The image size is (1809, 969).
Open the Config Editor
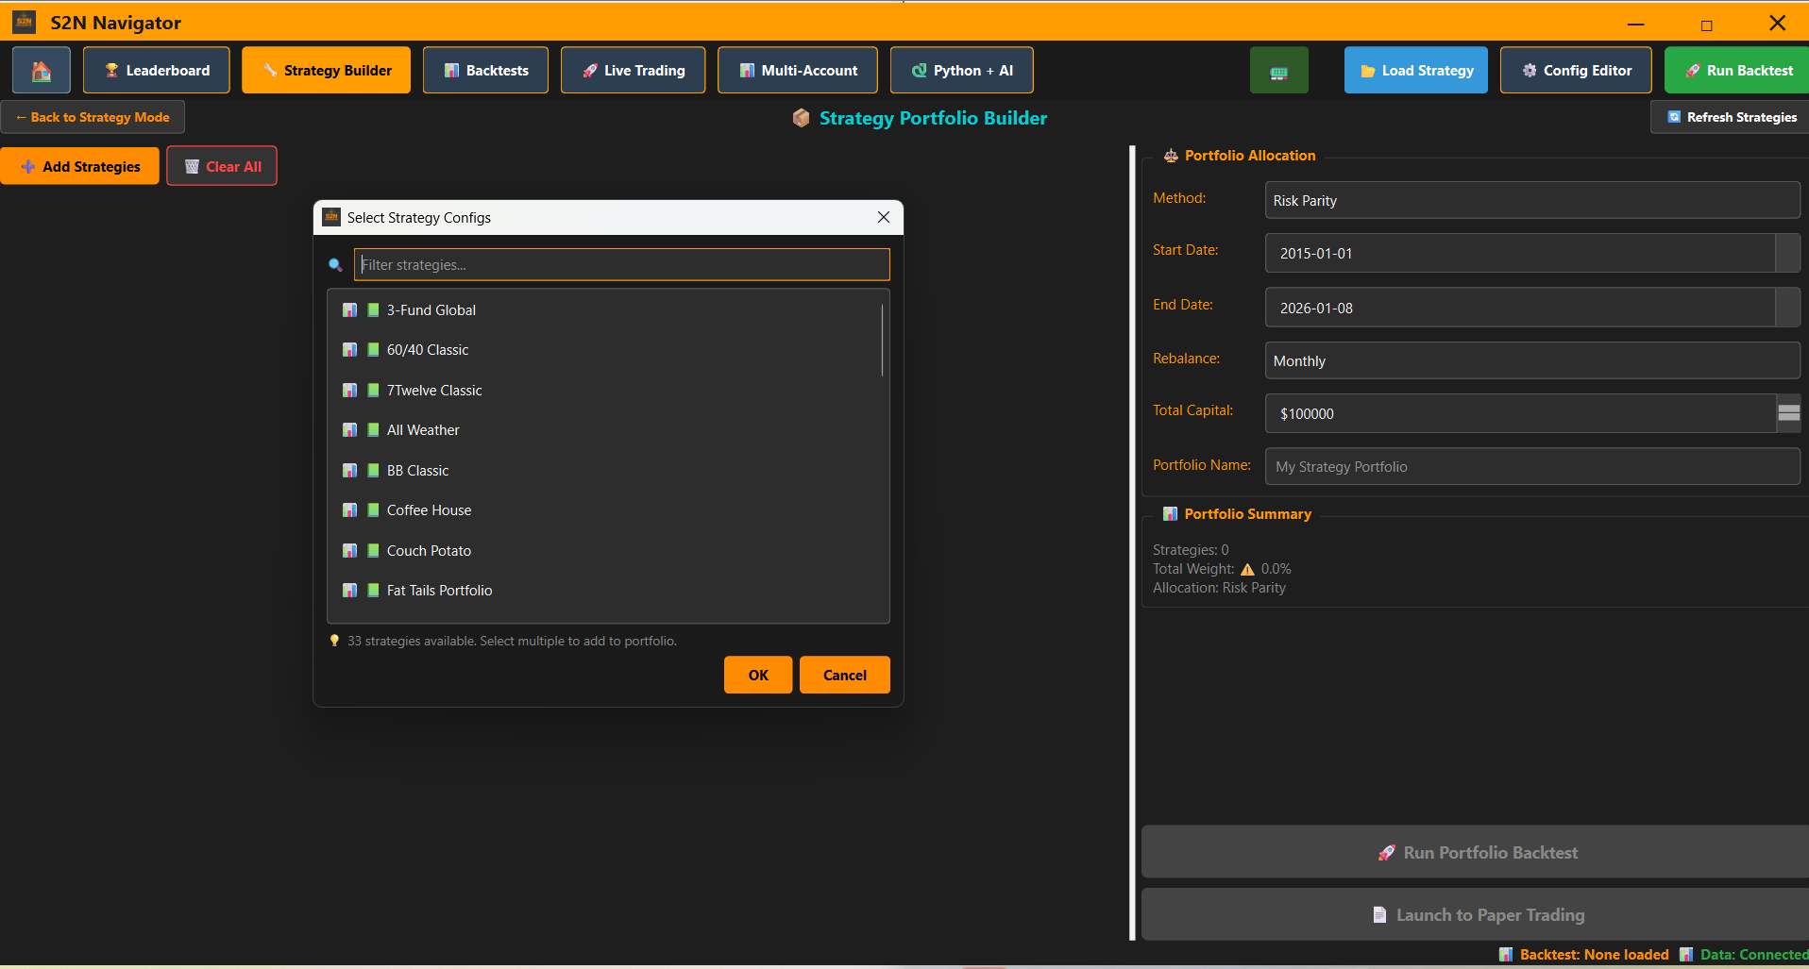tap(1576, 71)
